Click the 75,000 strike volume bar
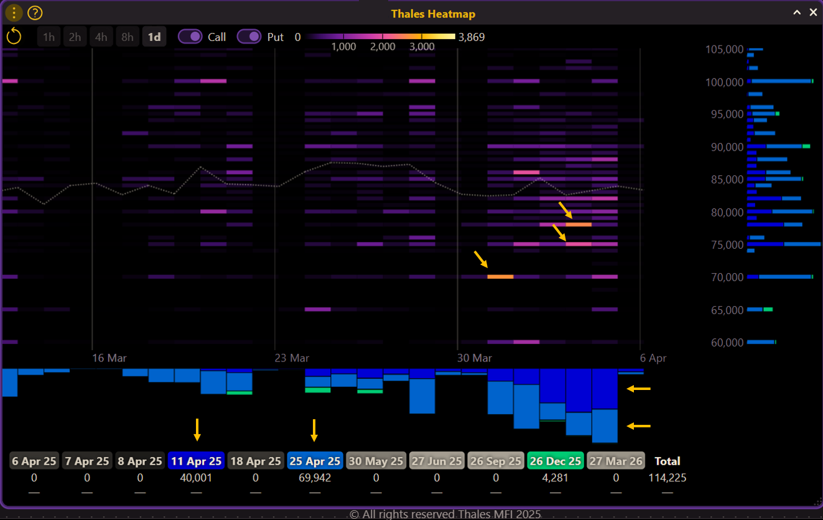This screenshot has width=823, height=520. (784, 244)
